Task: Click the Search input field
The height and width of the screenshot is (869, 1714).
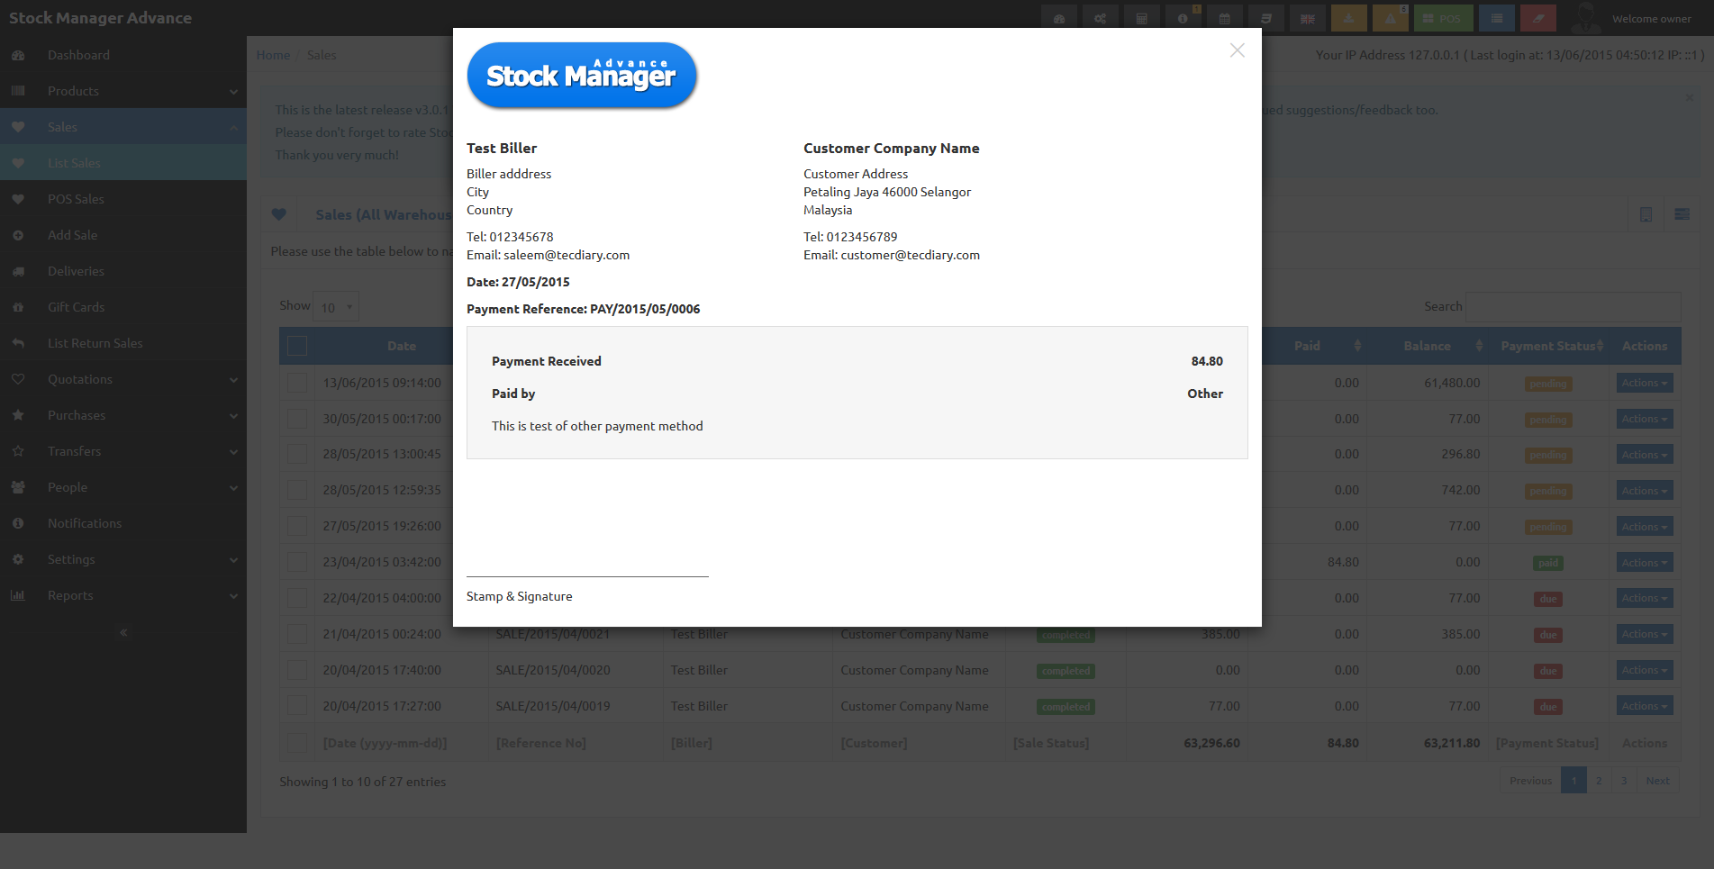Action: click(x=1573, y=307)
